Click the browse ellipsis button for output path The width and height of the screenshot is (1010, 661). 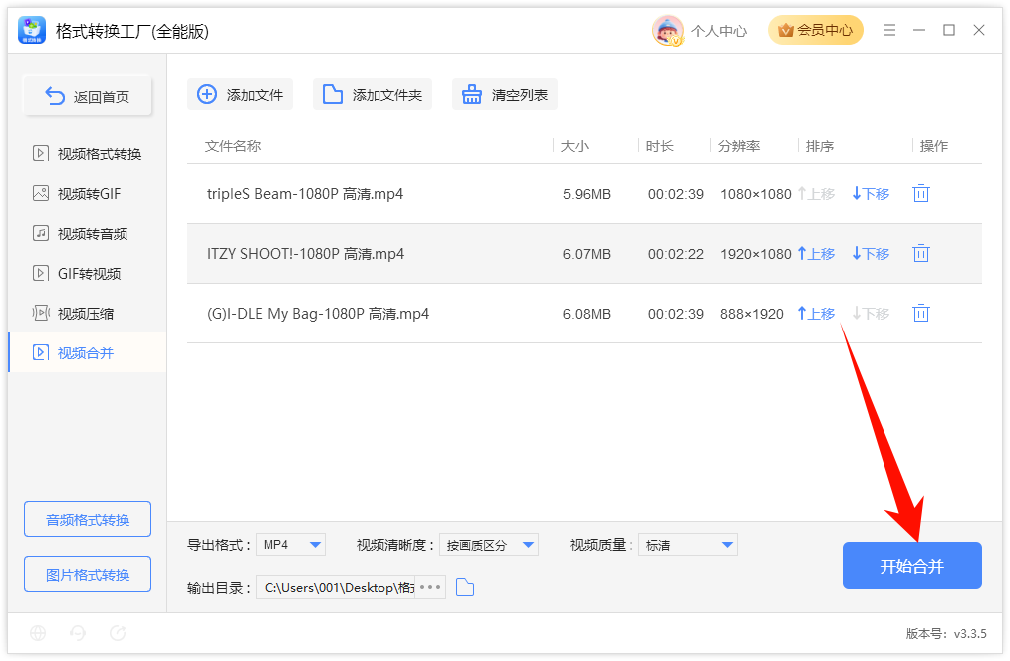click(430, 587)
